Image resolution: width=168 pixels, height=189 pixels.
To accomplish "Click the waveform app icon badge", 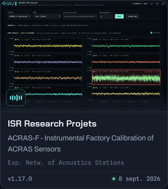I will [x=16, y=98].
